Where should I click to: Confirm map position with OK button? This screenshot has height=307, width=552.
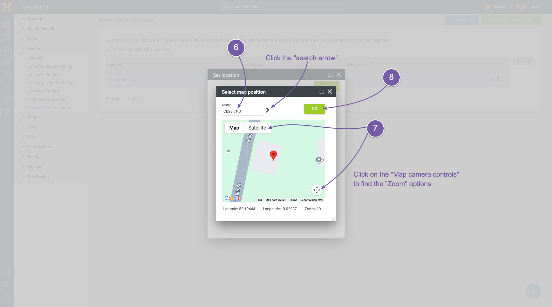(x=314, y=109)
